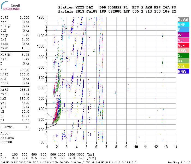The image size is (191, 164).
Task: Click the Artist5 auto-scaling label
Action: click(x=7, y=138)
